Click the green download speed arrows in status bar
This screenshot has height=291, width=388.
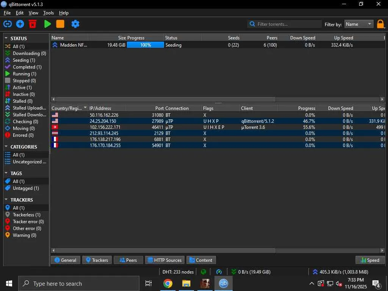click(233, 272)
